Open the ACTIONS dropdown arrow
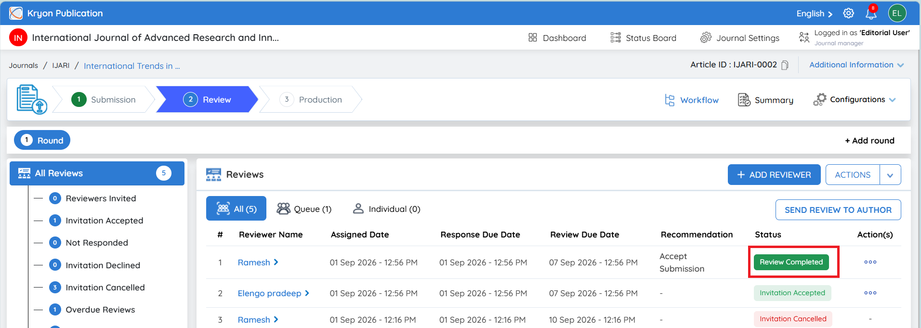This screenshot has height=328, width=921. (890, 175)
